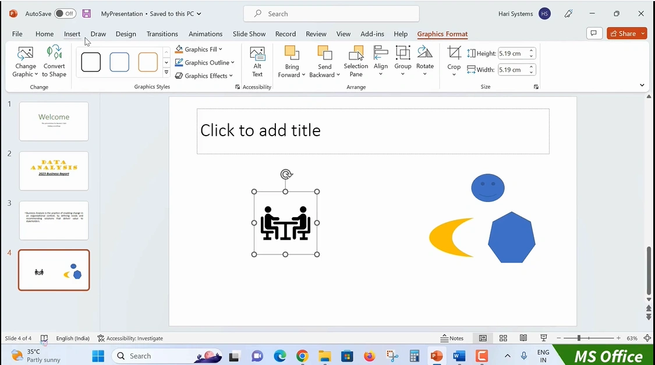The height and width of the screenshot is (365, 655).
Task: Switch to Slide Sorter view
Action: coord(503,338)
